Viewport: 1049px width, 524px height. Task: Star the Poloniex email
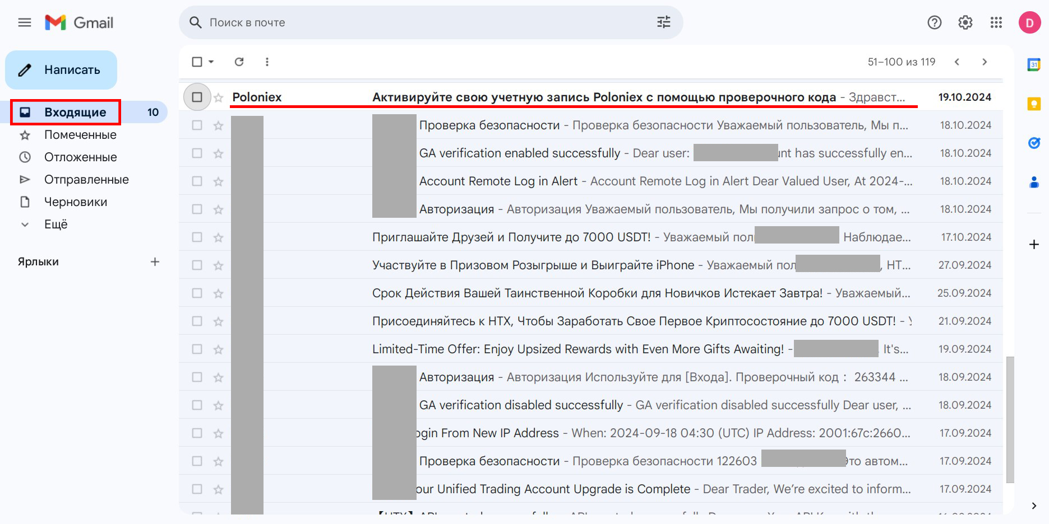pyautogui.click(x=219, y=97)
